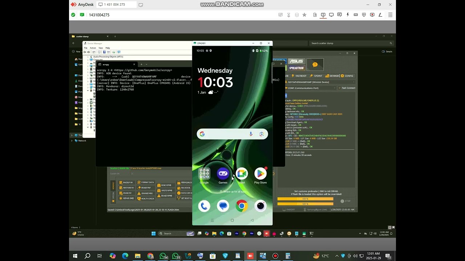This screenshot has width=465, height=261.
Task: Open the DEVMGR tab in UnlockTool
Action: [x=332, y=76]
